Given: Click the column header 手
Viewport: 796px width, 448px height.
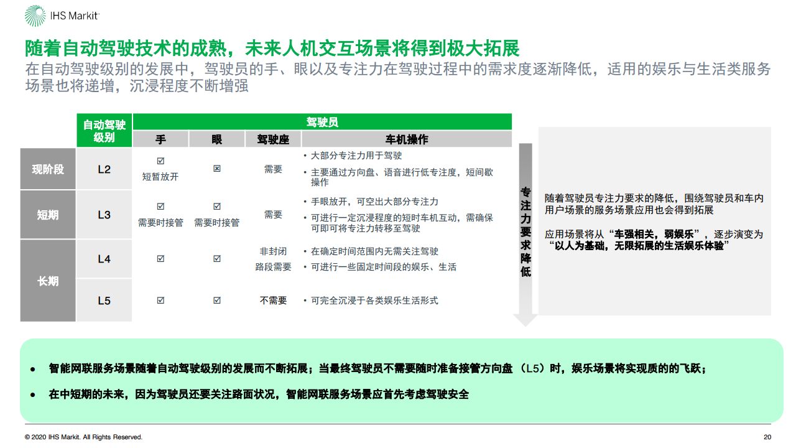Looking at the screenshot, I should [x=160, y=139].
